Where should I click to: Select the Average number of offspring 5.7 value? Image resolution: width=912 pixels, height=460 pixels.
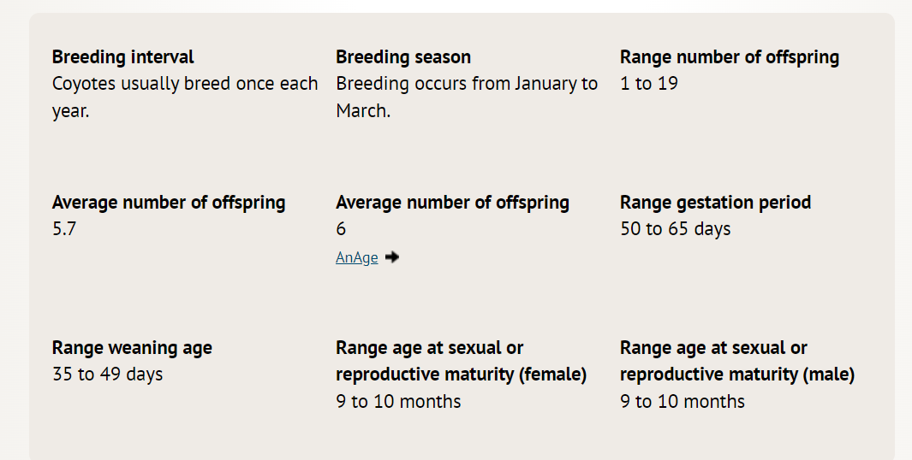click(x=64, y=229)
